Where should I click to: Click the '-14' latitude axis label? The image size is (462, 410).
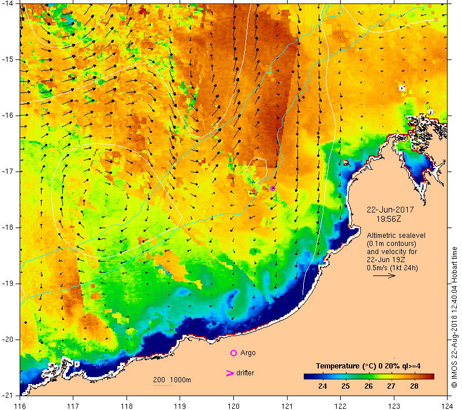7,3
